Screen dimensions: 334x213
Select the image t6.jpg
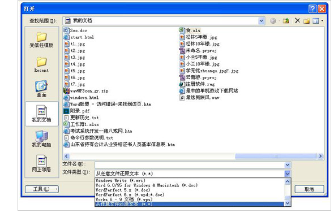[x=75, y=77]
